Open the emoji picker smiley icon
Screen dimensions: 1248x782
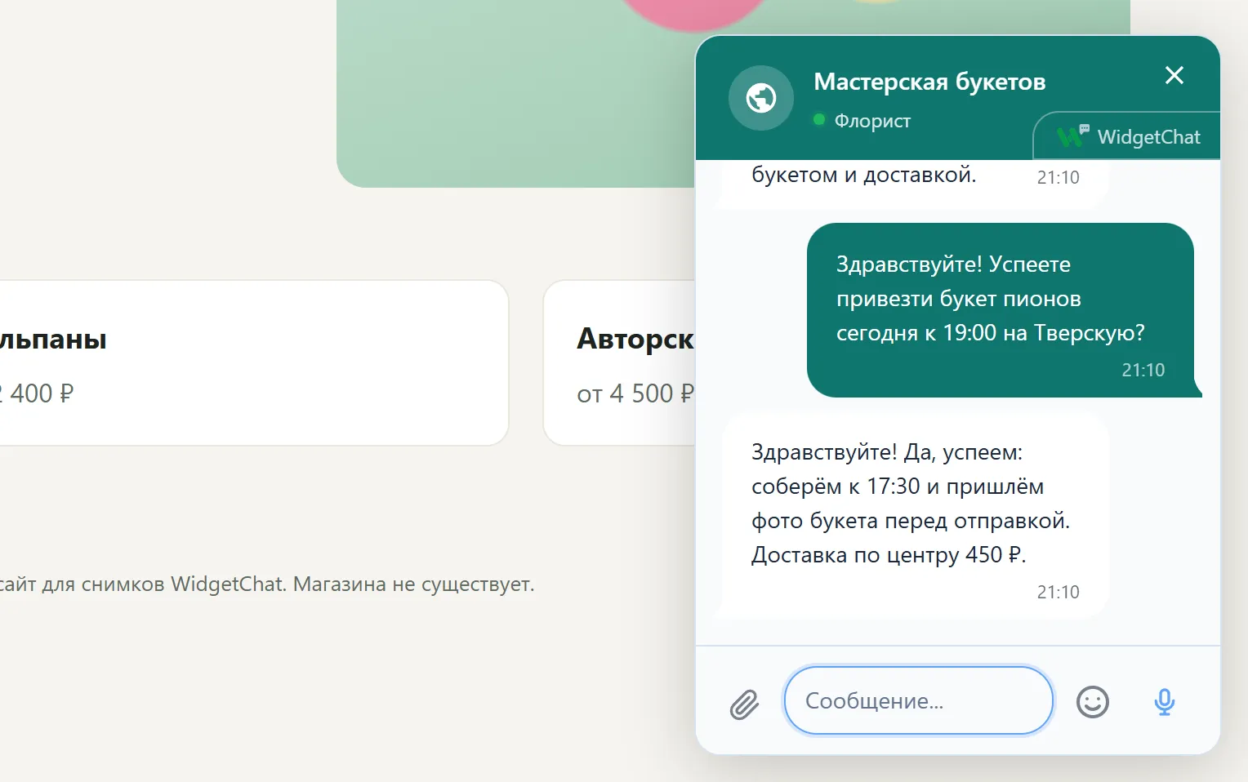click(1092, 702)
